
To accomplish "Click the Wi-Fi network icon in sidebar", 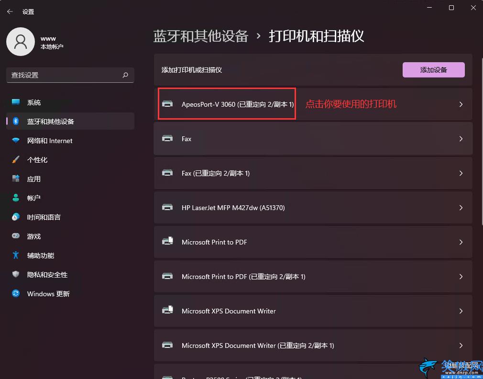I will [16, 141].
